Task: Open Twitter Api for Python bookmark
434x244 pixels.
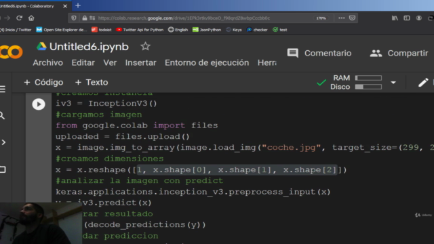Action: pos(140,30)
